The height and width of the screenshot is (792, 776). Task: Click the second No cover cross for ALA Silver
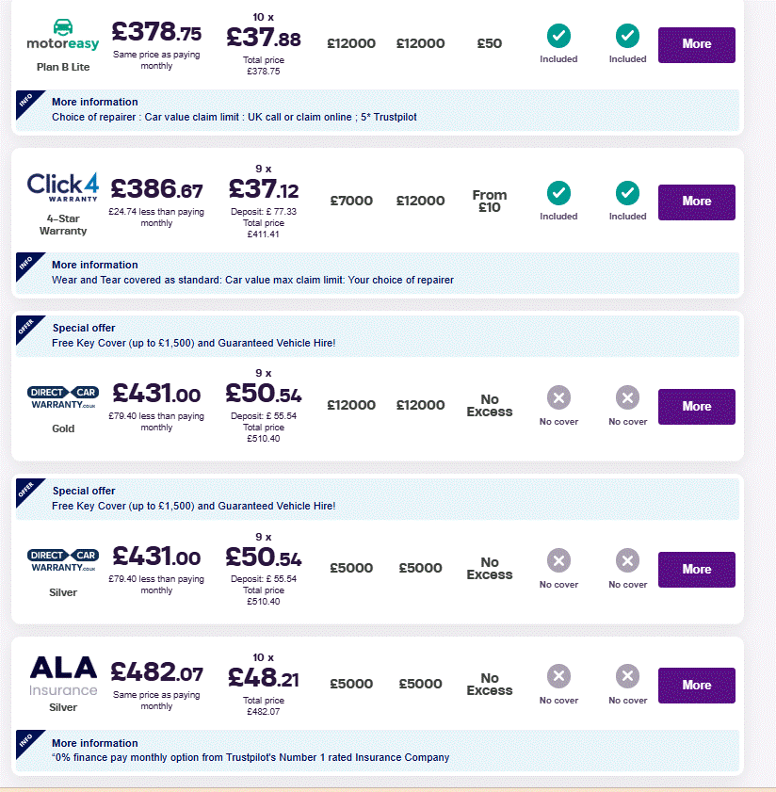click(627, 676)
